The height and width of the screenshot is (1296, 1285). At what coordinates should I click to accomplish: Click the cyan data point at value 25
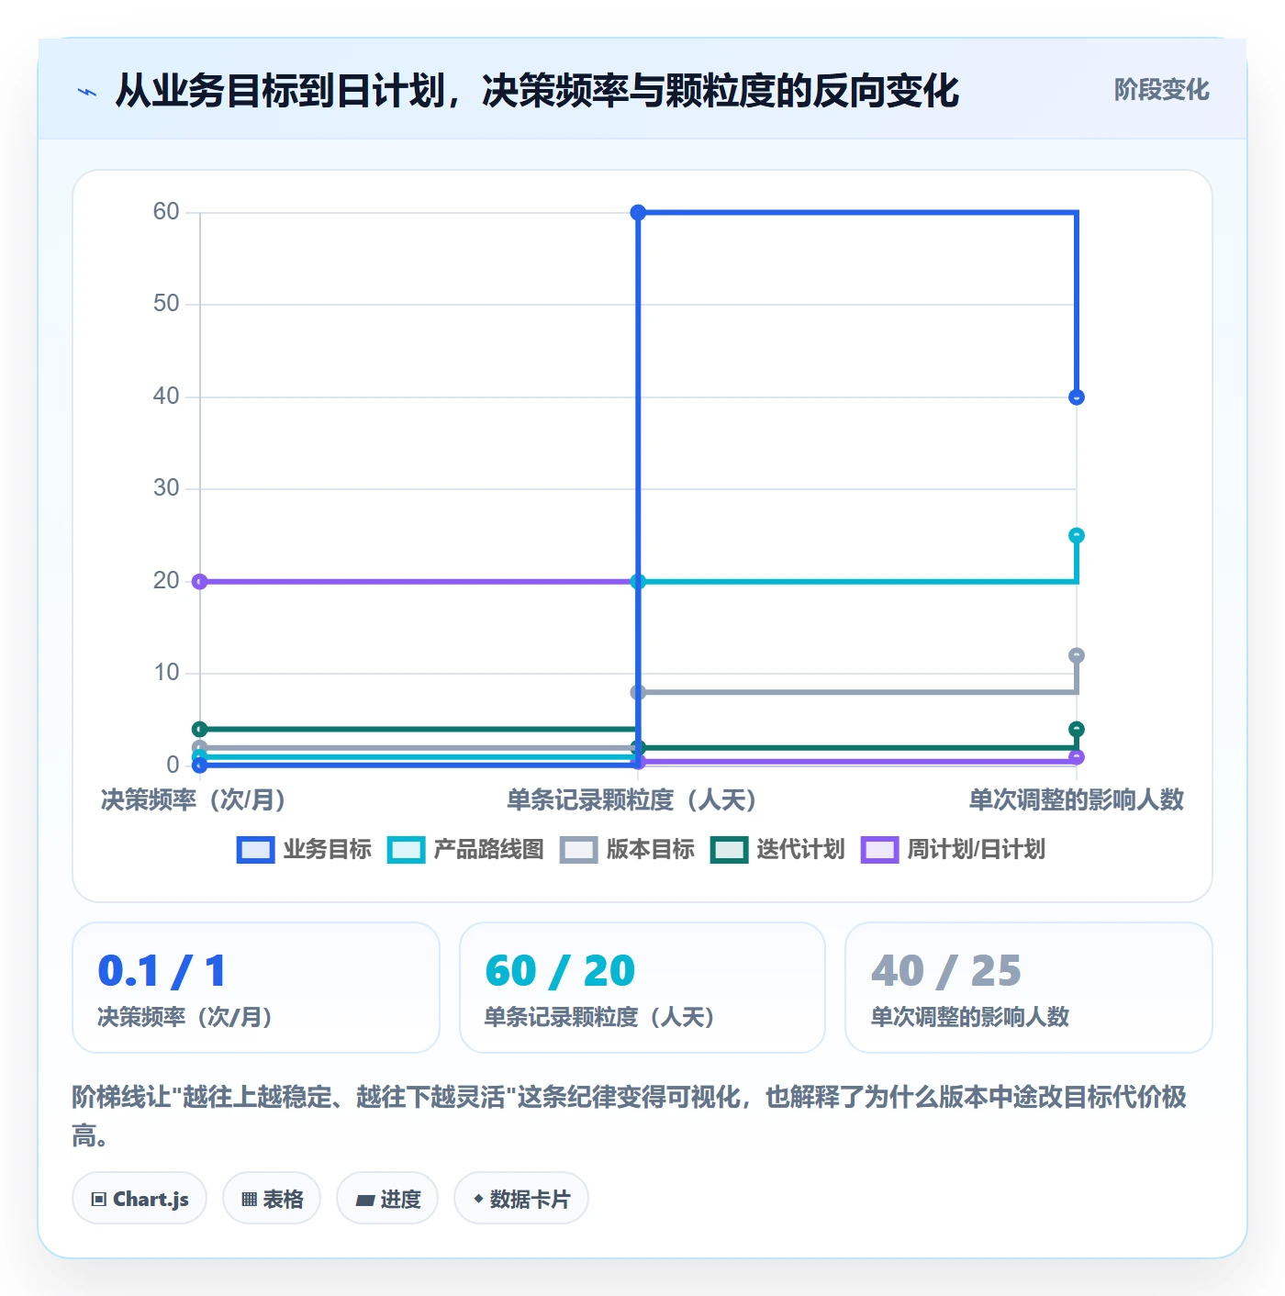coord(1077,535)
